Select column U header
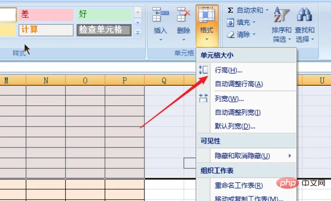 point(317,80)
